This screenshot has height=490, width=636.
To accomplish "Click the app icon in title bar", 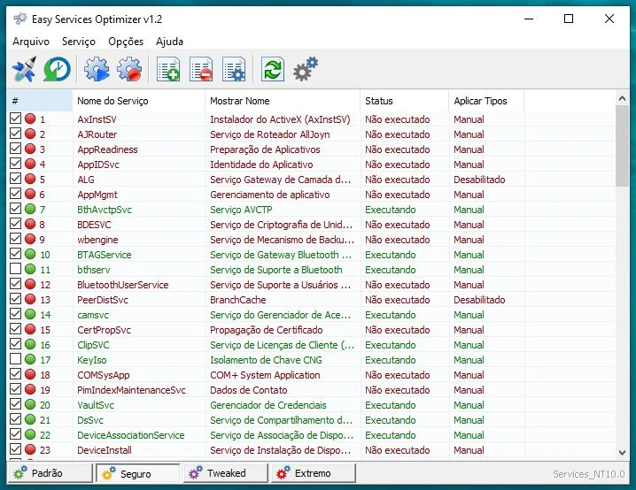I will pos(19,19).
